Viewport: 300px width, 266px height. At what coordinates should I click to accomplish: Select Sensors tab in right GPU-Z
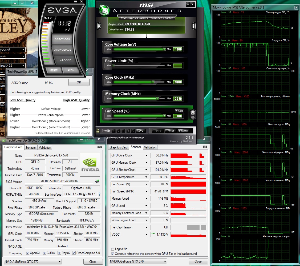136,147
